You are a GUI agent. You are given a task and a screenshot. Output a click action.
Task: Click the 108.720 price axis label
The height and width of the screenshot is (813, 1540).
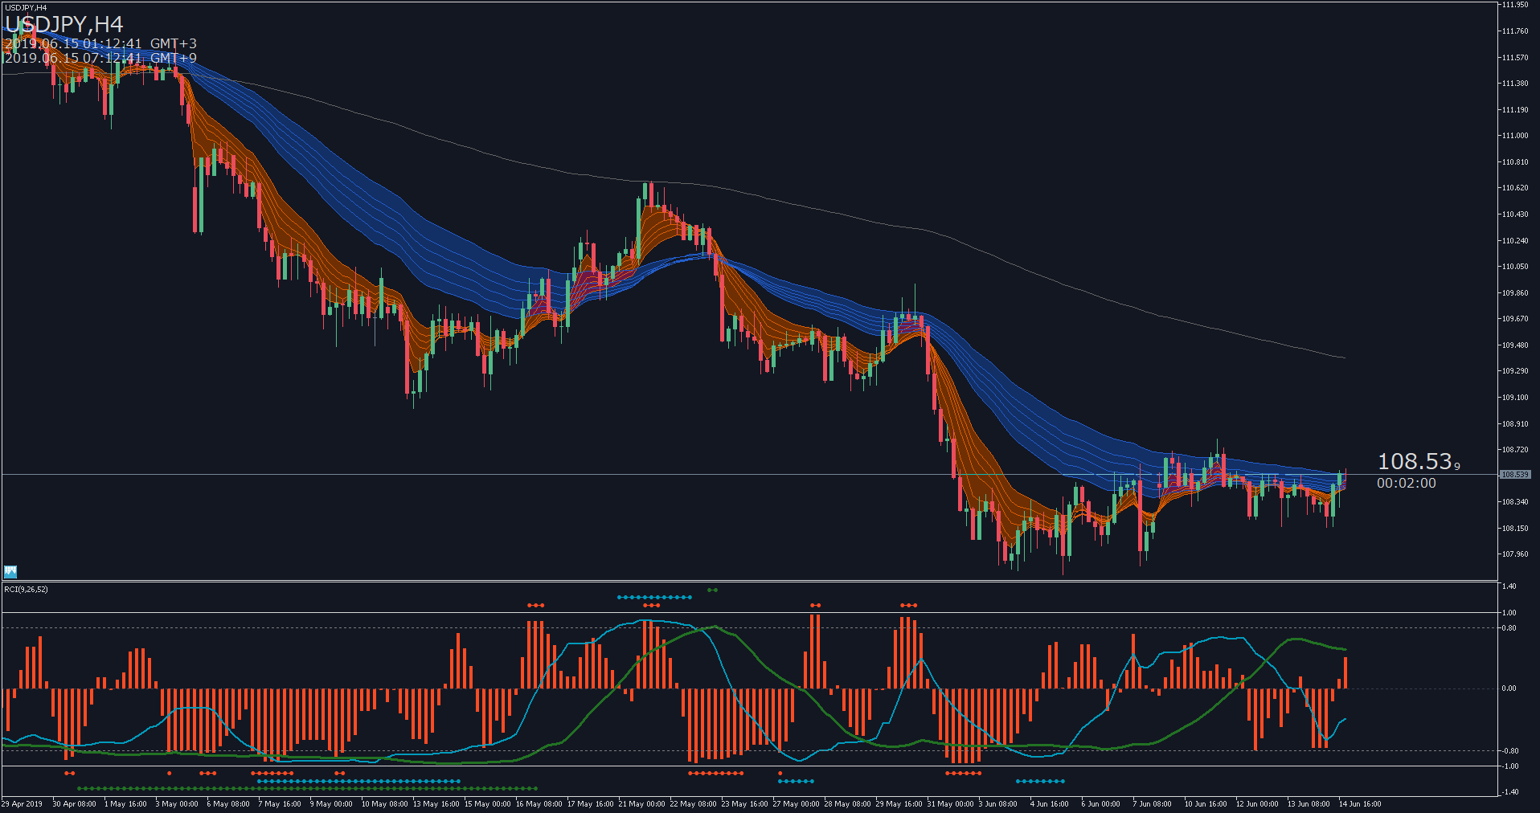pyautogui.click(x=1515, y=450)
